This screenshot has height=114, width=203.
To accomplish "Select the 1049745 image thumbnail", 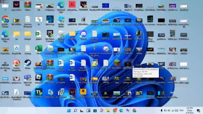I will pyautogui.click(x=106, y=79).
